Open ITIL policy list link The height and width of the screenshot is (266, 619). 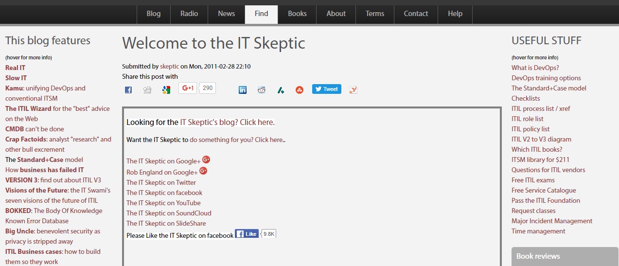(x=531, y=129)
